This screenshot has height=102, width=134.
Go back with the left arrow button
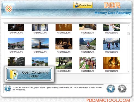point(111,89)
